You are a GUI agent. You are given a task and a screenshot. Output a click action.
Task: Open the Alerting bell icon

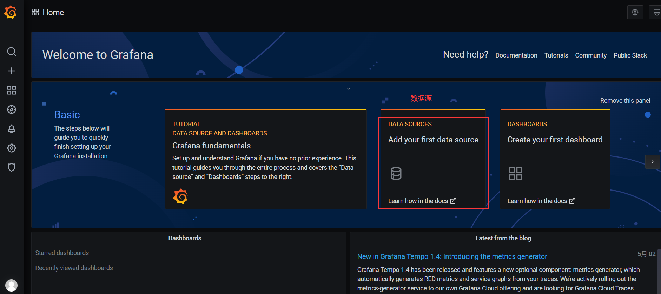coord(12,129)
